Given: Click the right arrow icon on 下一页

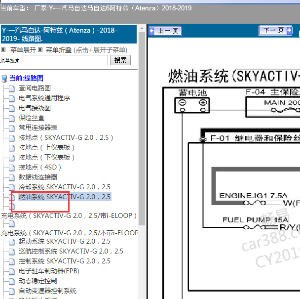Looking at the screenshot, I should tap(289, 30).
